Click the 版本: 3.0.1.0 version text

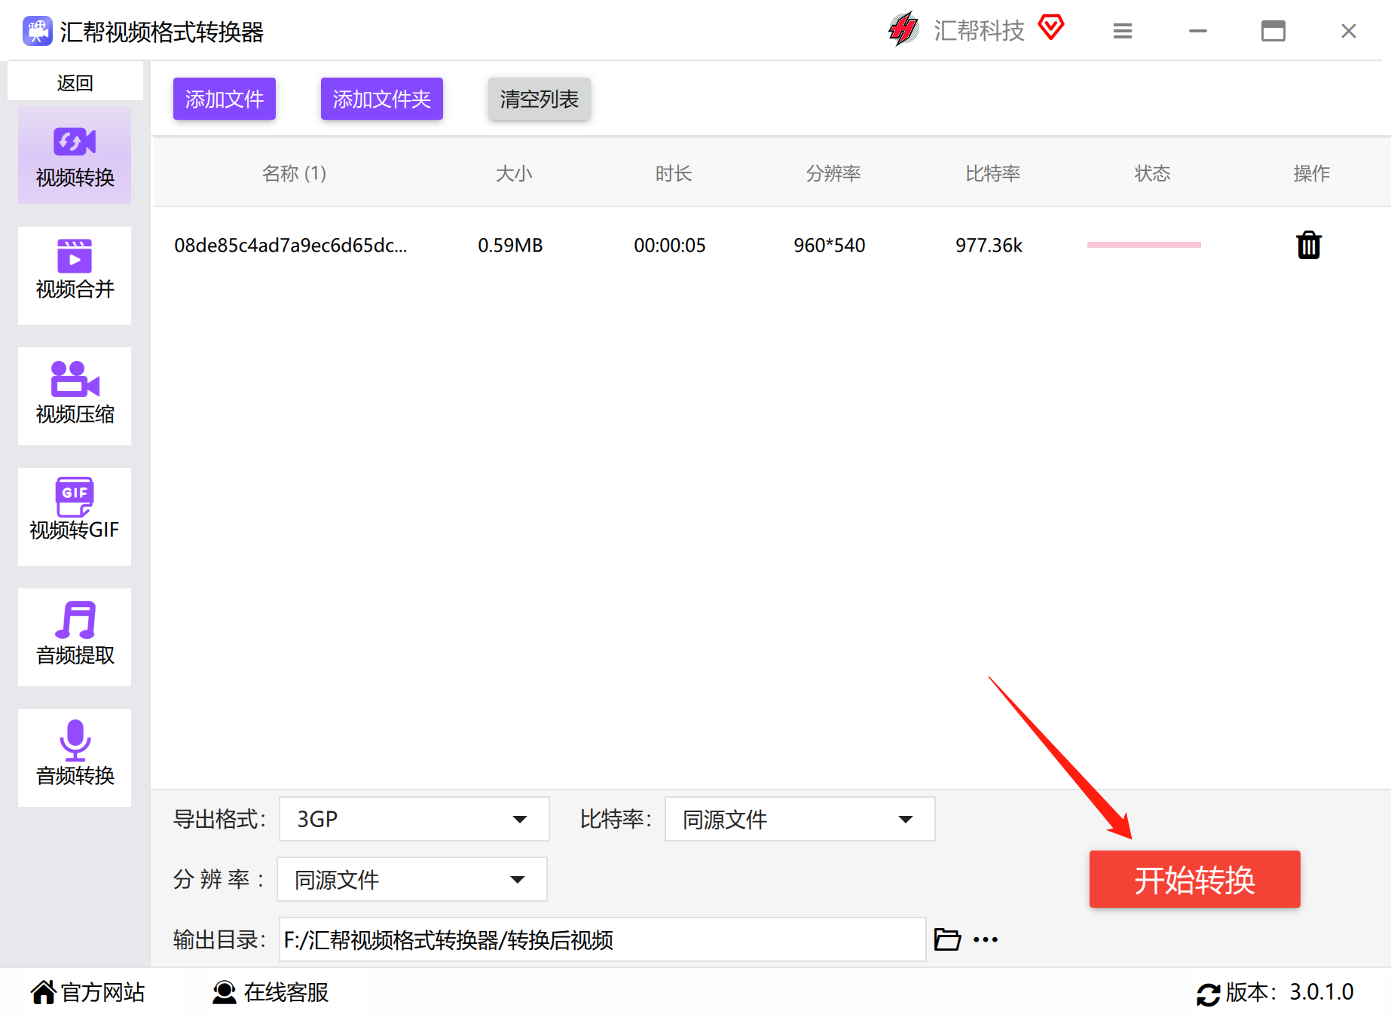pyautogui.click(x=1289, y=992)
